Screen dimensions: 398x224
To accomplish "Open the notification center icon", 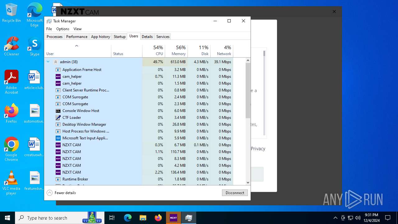I will (388, 218).
